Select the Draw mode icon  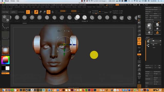coord(32,12)
